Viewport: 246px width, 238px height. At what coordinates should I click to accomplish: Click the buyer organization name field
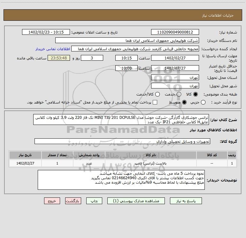coord(127,40)
